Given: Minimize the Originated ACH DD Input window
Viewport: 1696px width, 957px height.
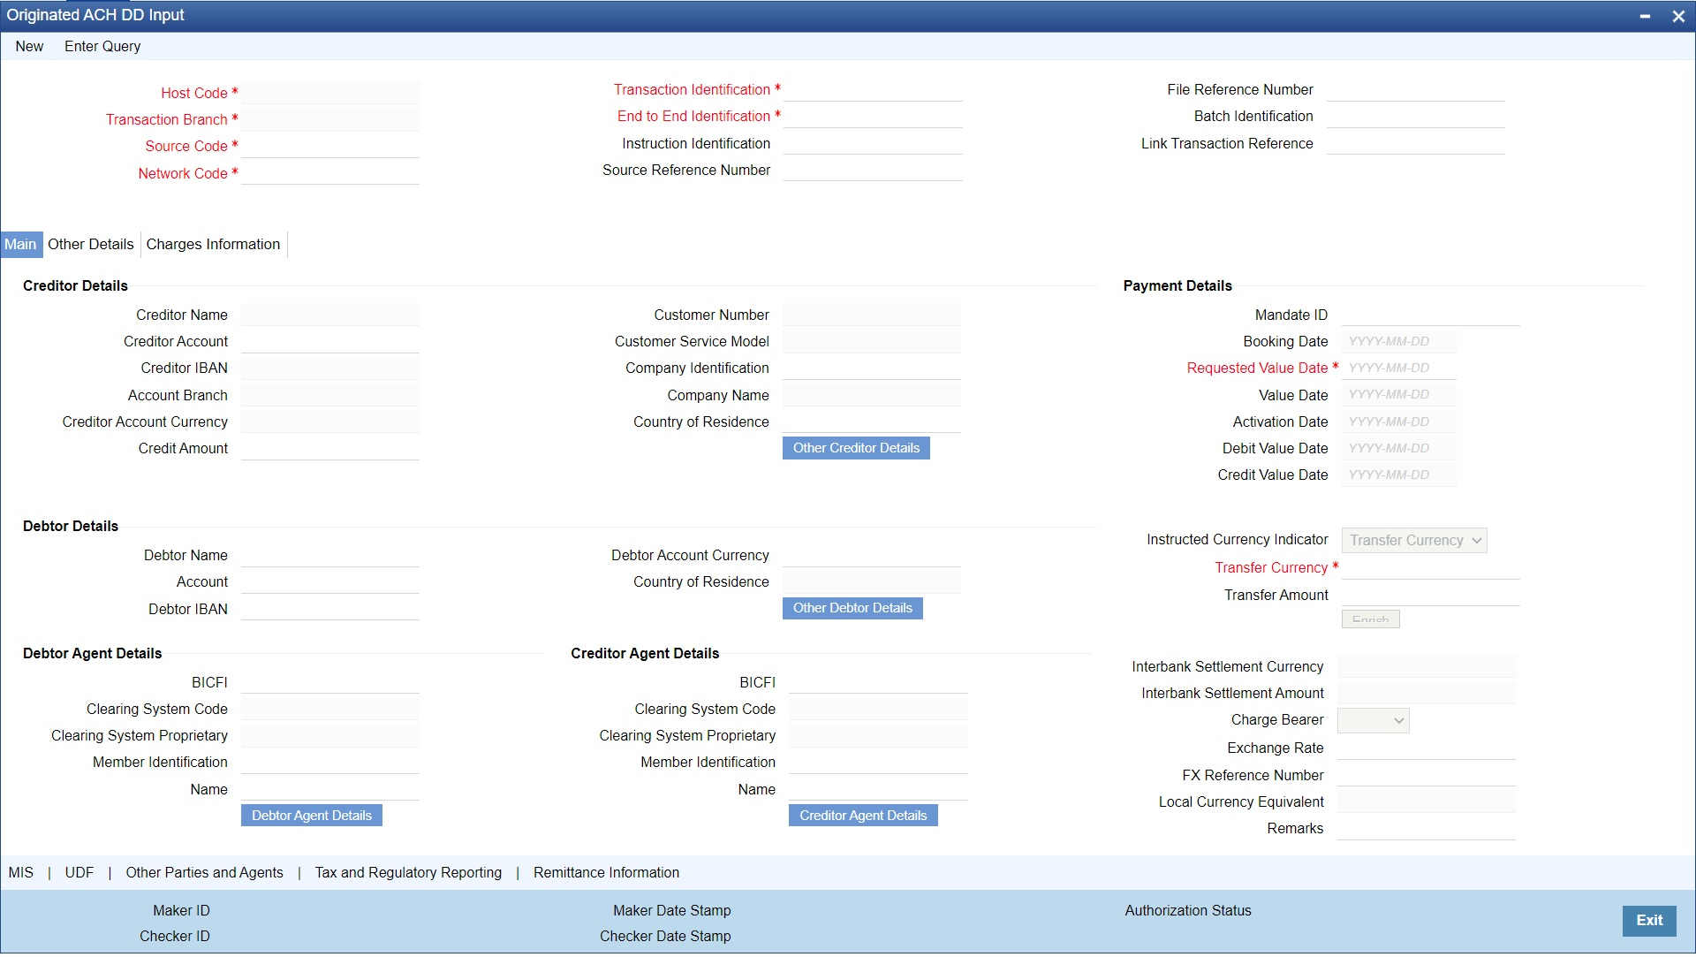Looking at the screenshot, I should (x=1645, y=16).
